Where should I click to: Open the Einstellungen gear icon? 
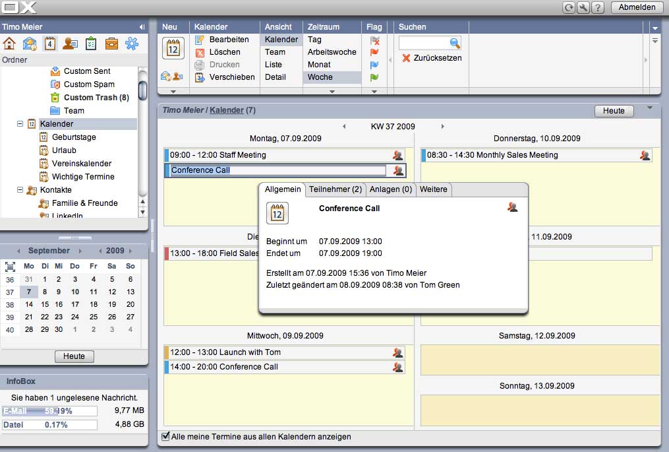(x=131, y=42)
